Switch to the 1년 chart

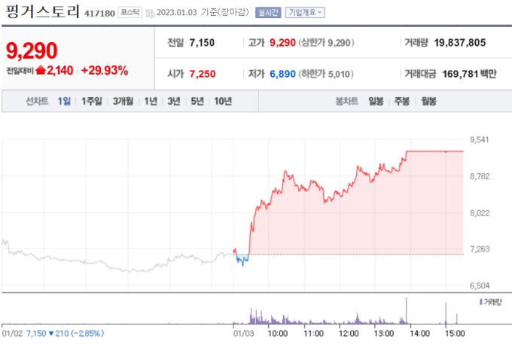point(151,101)
